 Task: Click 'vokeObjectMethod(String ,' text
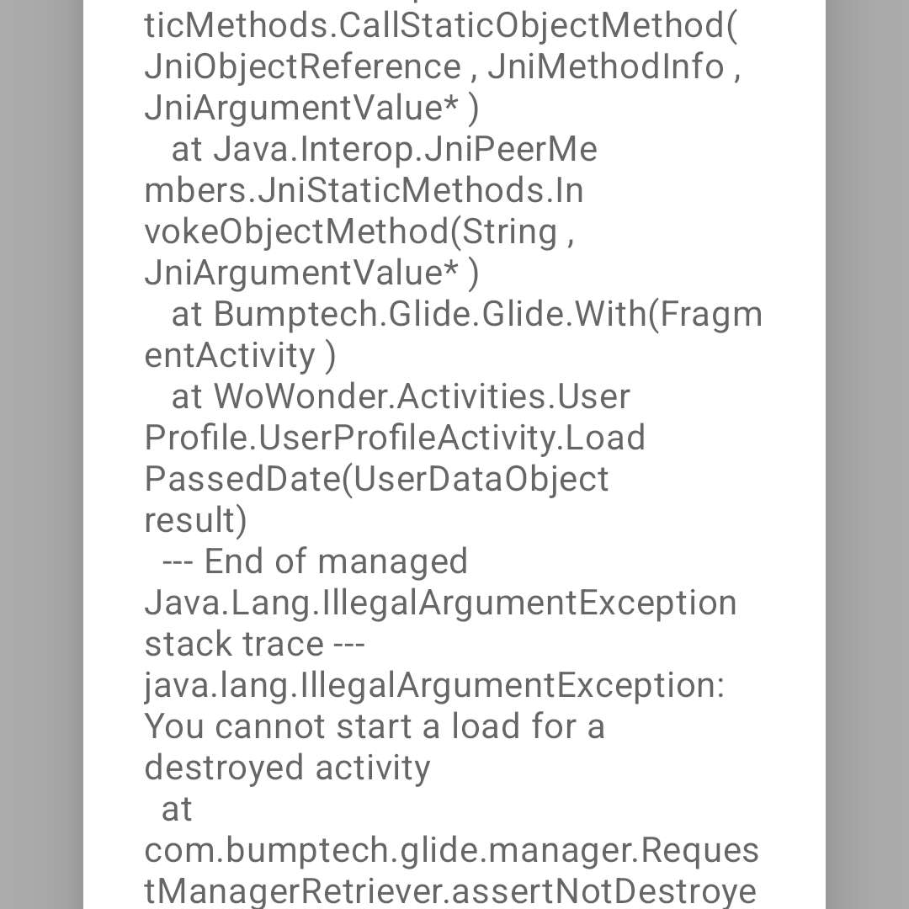click(359, 233)
